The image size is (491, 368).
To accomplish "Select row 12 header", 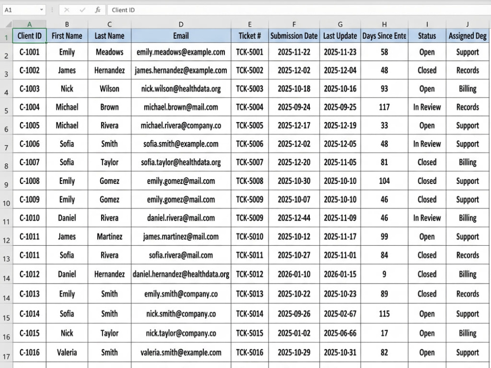I will tap(6, 237).
